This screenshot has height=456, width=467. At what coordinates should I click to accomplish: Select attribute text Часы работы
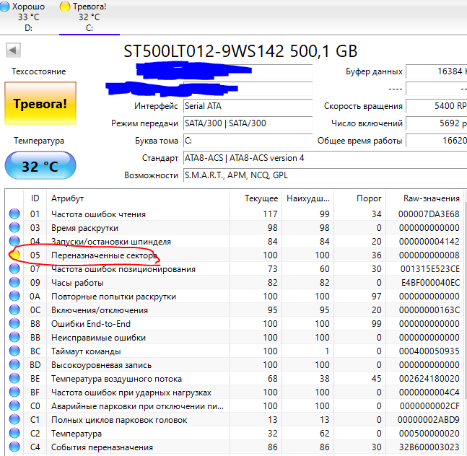click(77, 283)
